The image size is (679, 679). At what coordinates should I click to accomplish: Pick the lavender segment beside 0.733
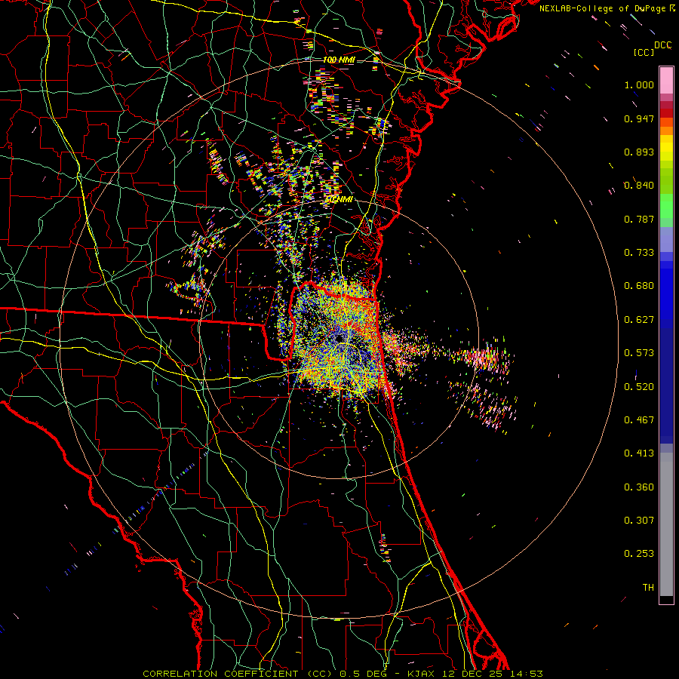tap(666, 241)
